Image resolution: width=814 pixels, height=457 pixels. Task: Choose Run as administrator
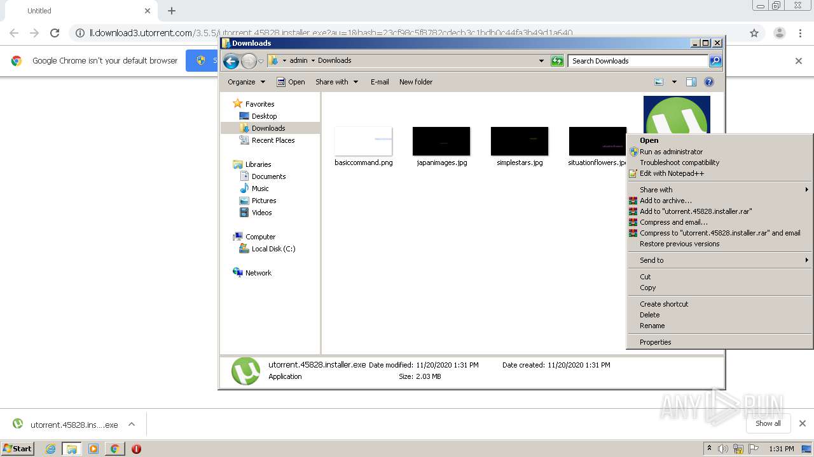719,152
